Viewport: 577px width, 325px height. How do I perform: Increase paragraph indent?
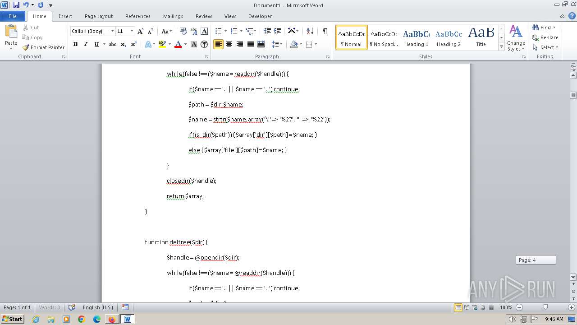(278, 31)
